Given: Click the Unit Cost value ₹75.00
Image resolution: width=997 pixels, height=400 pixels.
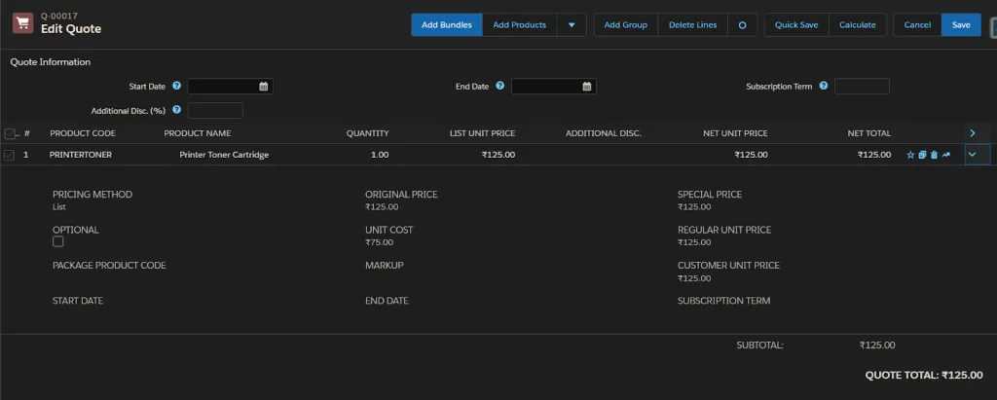Looking at the screenshot, I should (x=379, y=242).
